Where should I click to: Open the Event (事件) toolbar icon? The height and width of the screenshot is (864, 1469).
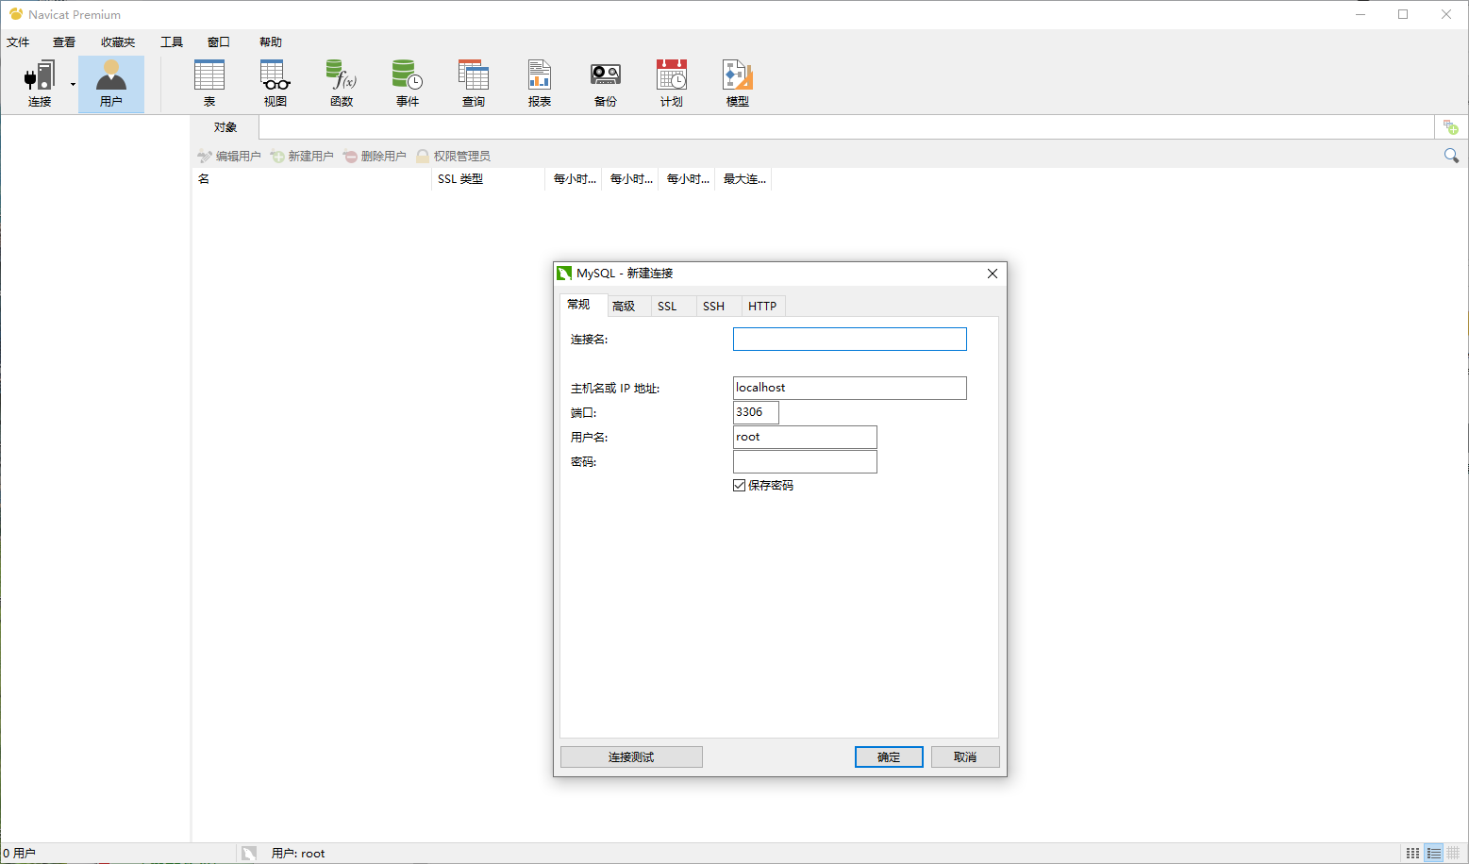[x=407, y=83]
